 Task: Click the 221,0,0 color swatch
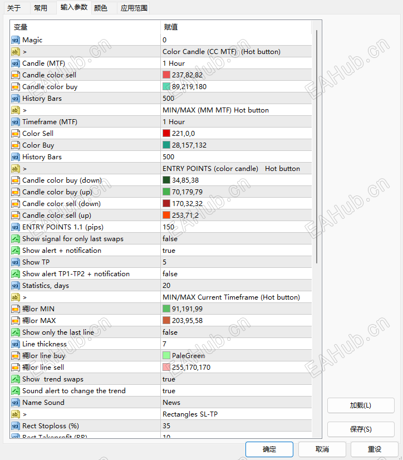click(x=166, y=134)
